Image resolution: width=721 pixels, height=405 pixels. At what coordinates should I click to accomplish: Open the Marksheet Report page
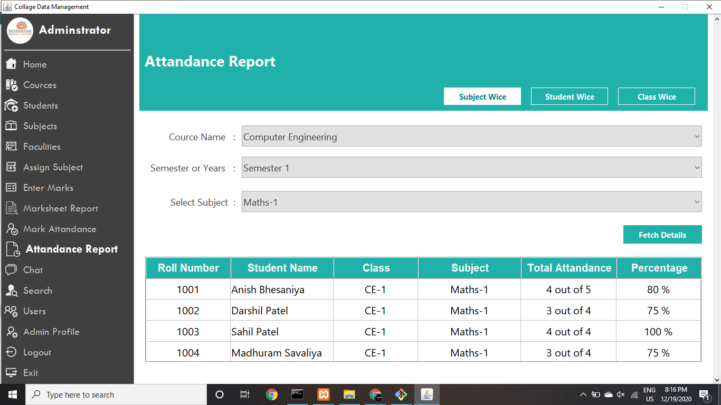coord(61,208)
